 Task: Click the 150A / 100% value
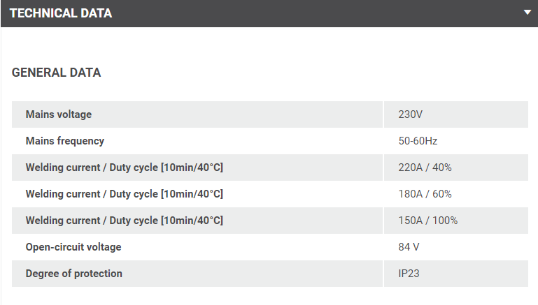[427, 221]
